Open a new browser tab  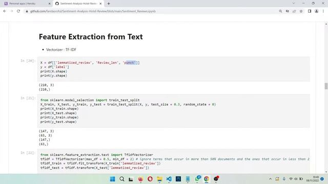(109, 4)
